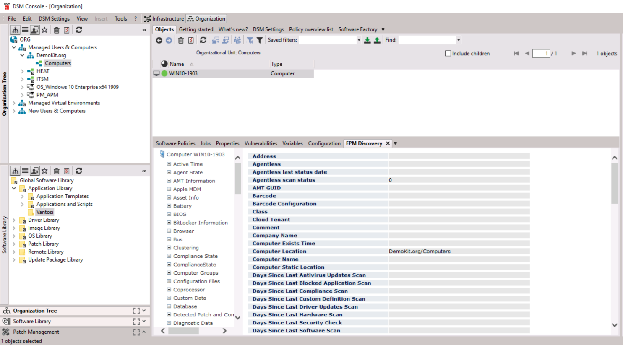Open the star favorites icon in Organization Tree toolbar
This screenshot has height=345, width=623.
45,29
